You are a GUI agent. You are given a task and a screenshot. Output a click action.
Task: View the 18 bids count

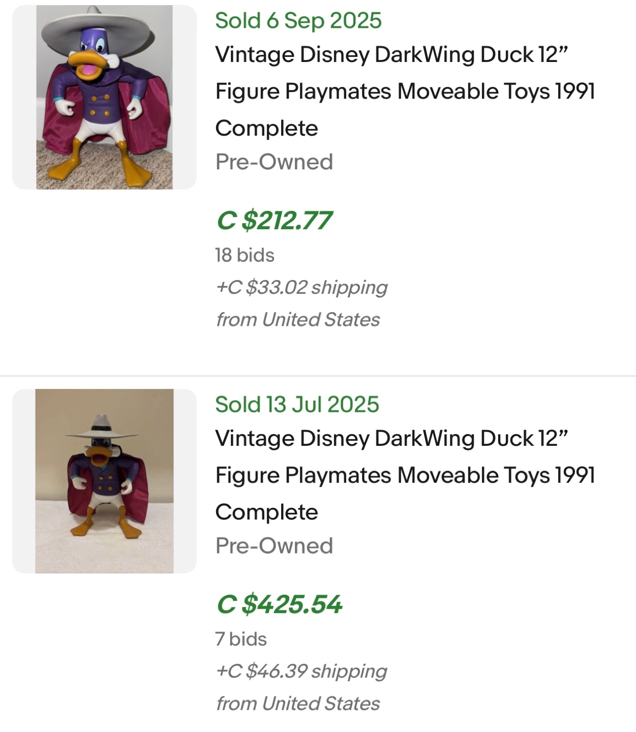245,255
